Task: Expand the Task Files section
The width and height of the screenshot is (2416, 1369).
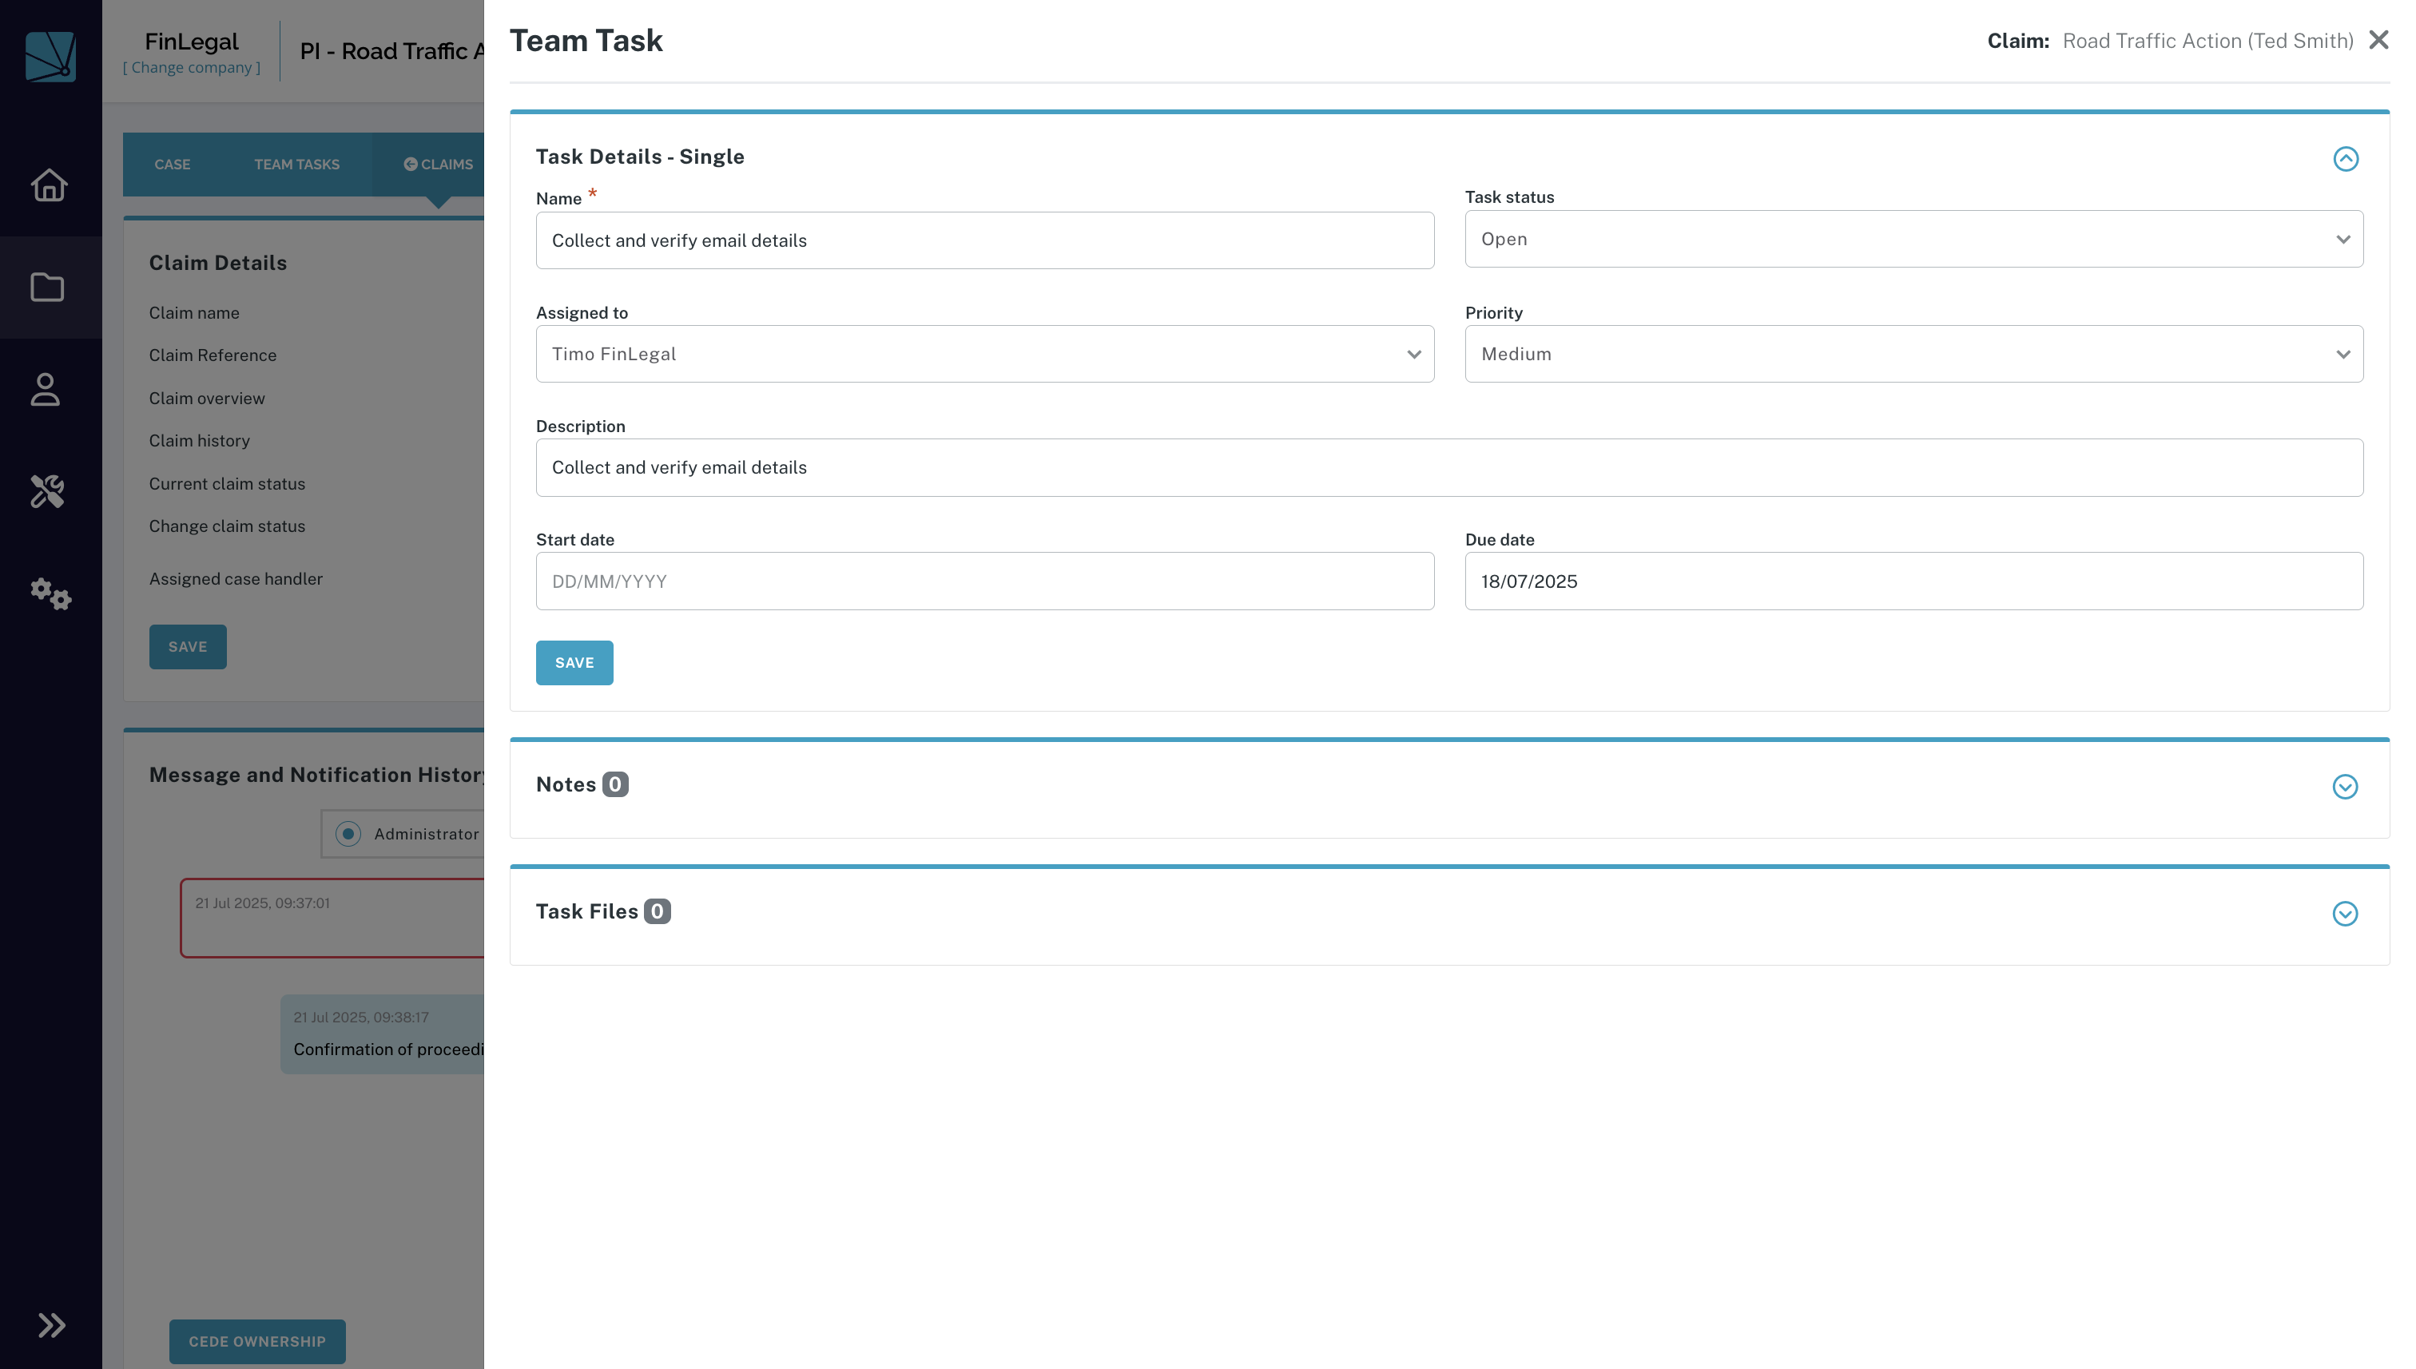Action: coord(2345,913)
